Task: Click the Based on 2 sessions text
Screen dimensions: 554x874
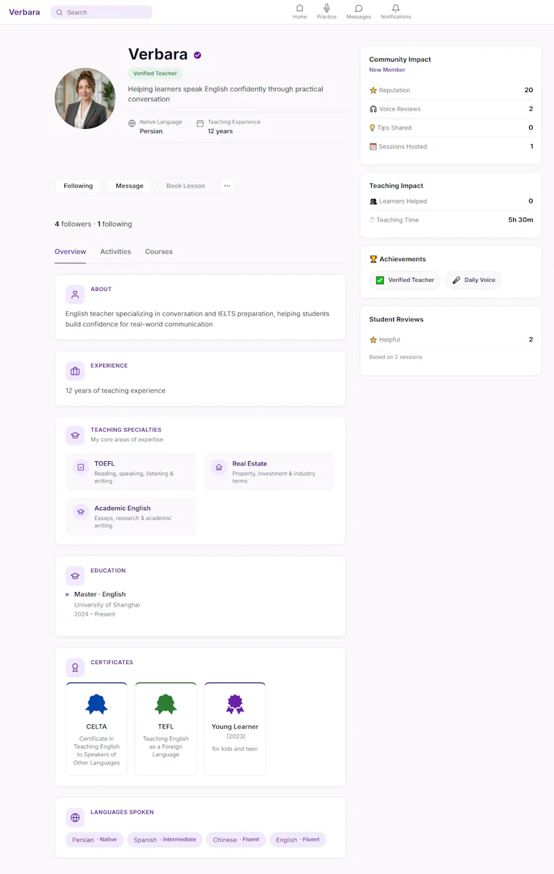Action: 395,357
